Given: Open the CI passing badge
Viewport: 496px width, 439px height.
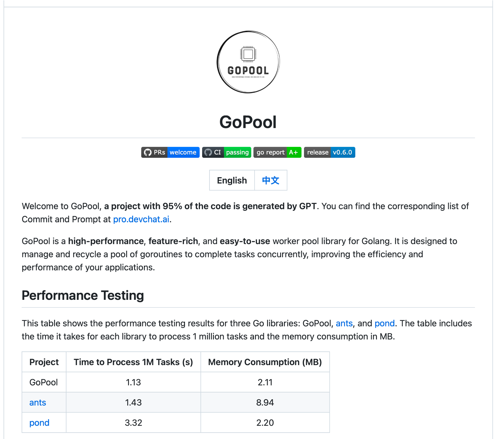Looking at the screenshot, I should pyautogui.click(x=227, y=152).
